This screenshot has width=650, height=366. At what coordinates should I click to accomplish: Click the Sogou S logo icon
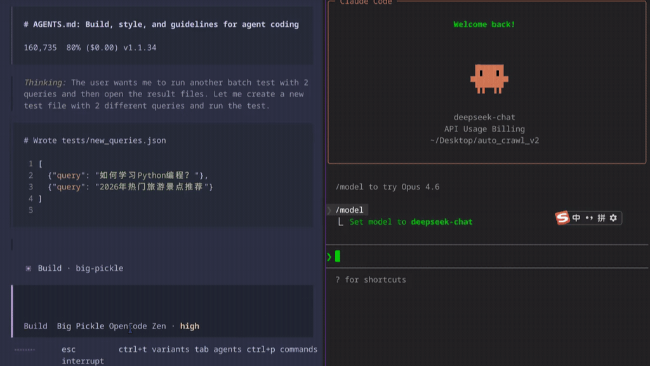tap(562, 217)
